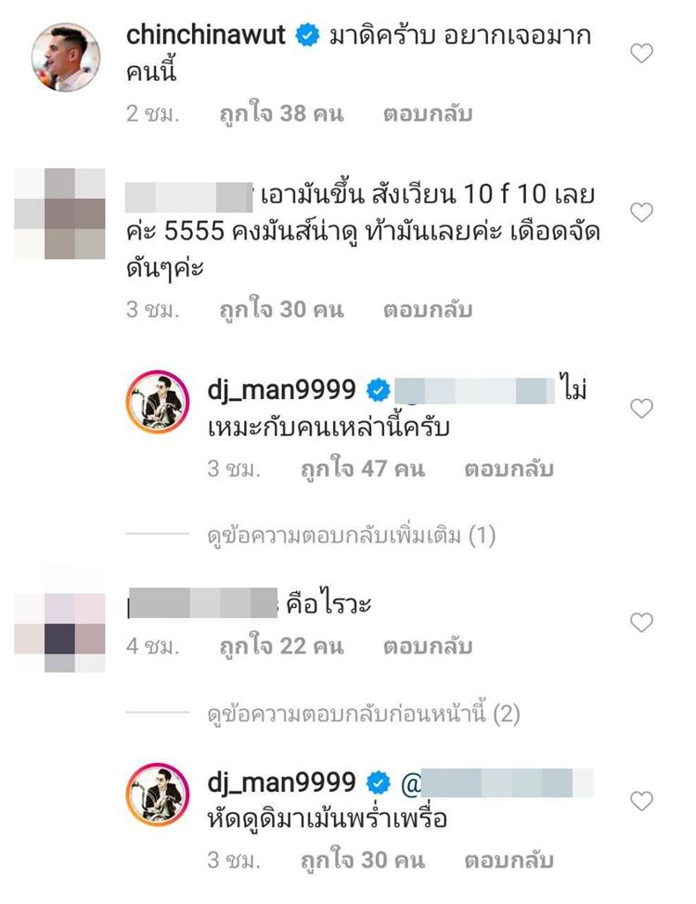
Task: Open chinchinawut's profile picture
Action: pos(65,57)
